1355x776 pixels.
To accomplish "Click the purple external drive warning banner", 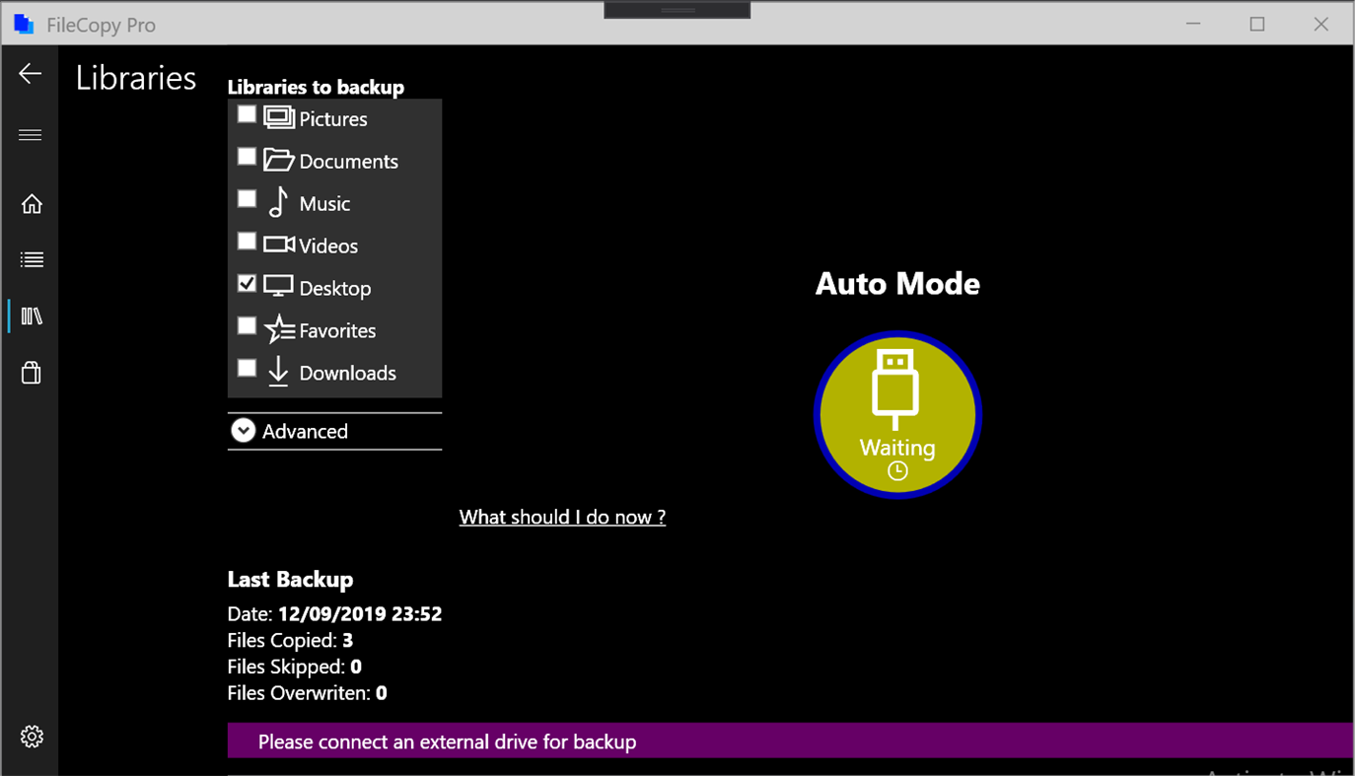I will coord(690,741).
